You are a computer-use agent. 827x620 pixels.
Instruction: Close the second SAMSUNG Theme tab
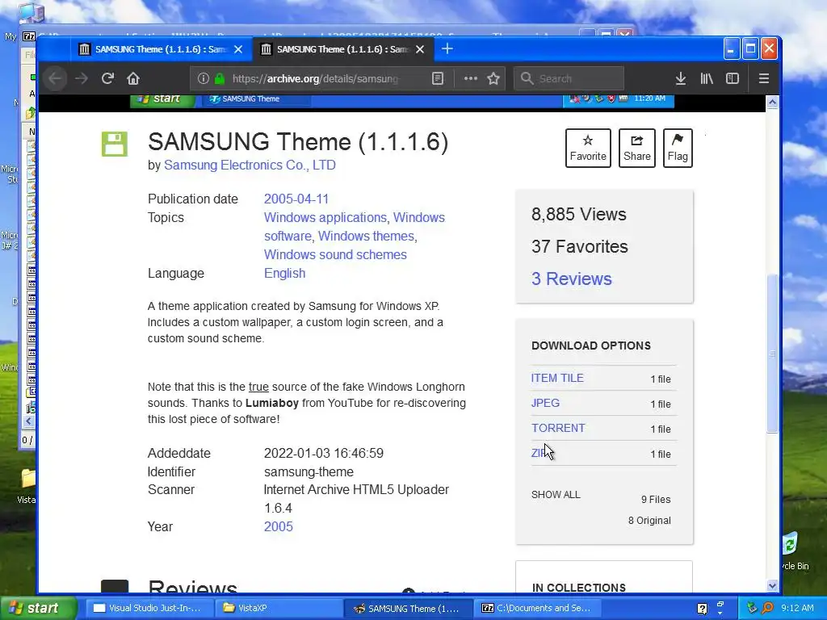pos(420,49)
